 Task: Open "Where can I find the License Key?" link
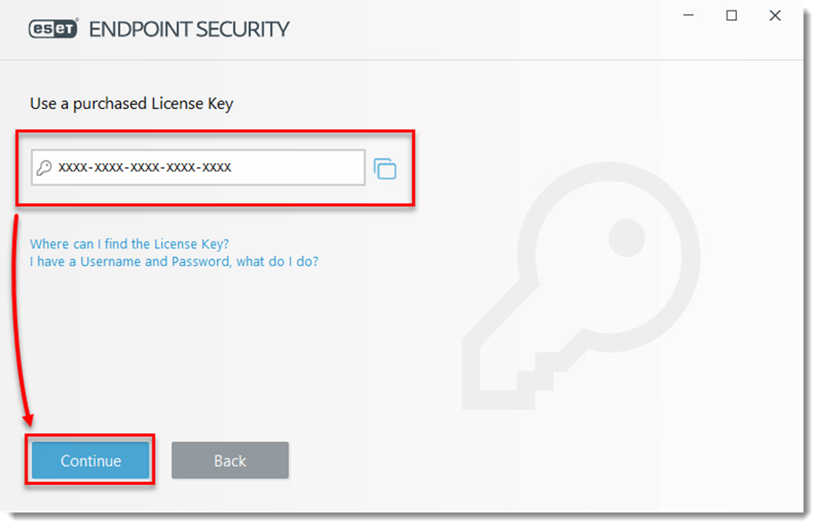click(x=129, y=244)
